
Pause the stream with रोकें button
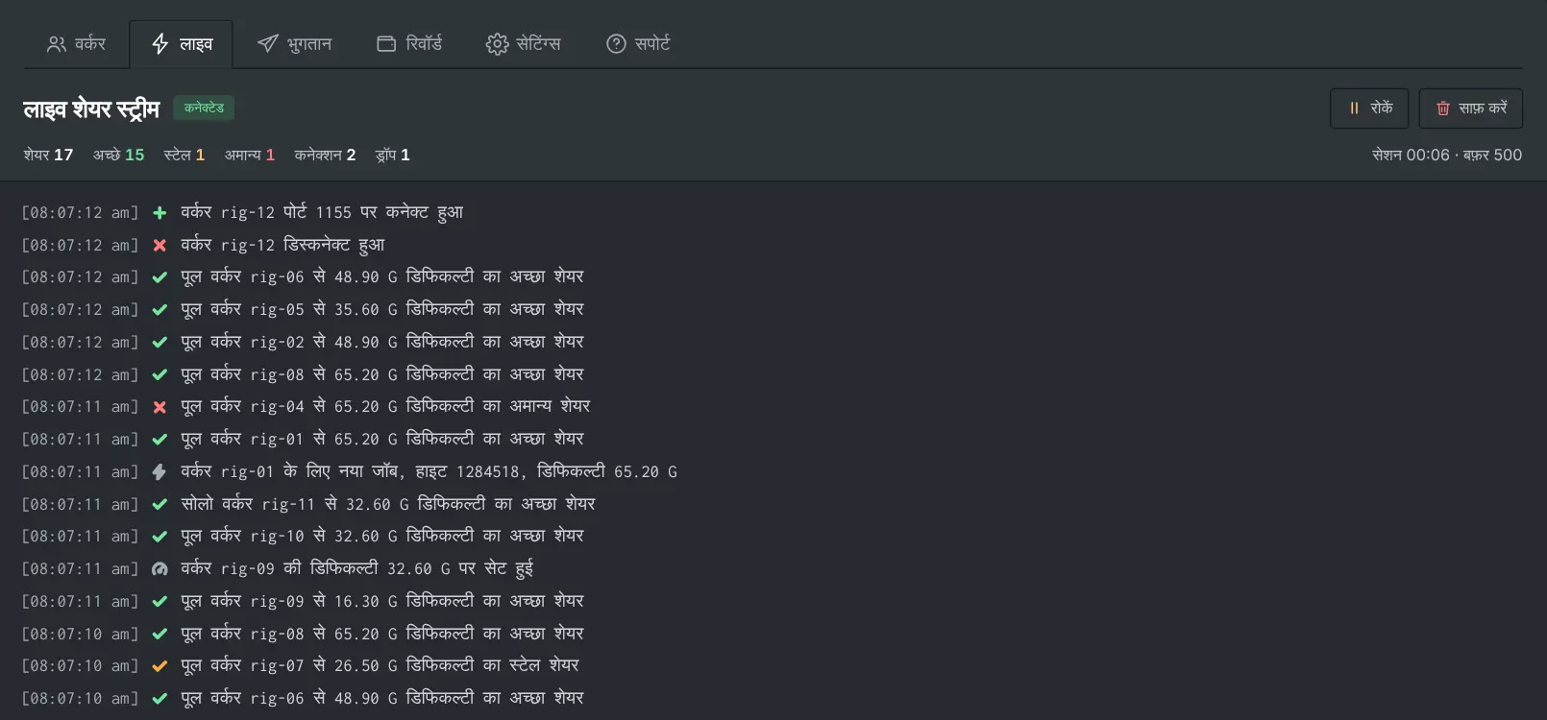(1369, 108)
